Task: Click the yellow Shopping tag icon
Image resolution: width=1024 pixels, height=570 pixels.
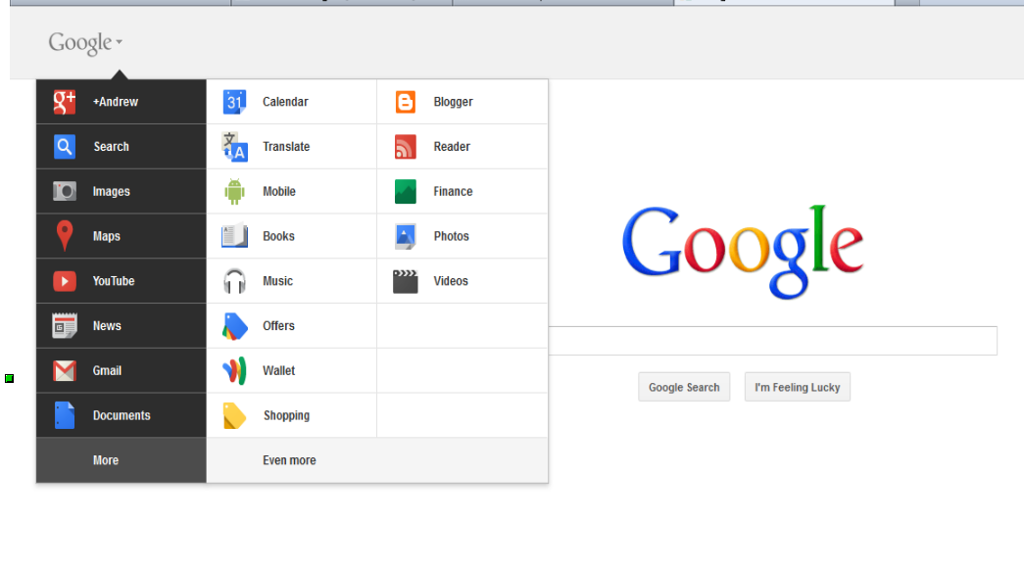Action: pyautogui.click(x=234, y=415)
